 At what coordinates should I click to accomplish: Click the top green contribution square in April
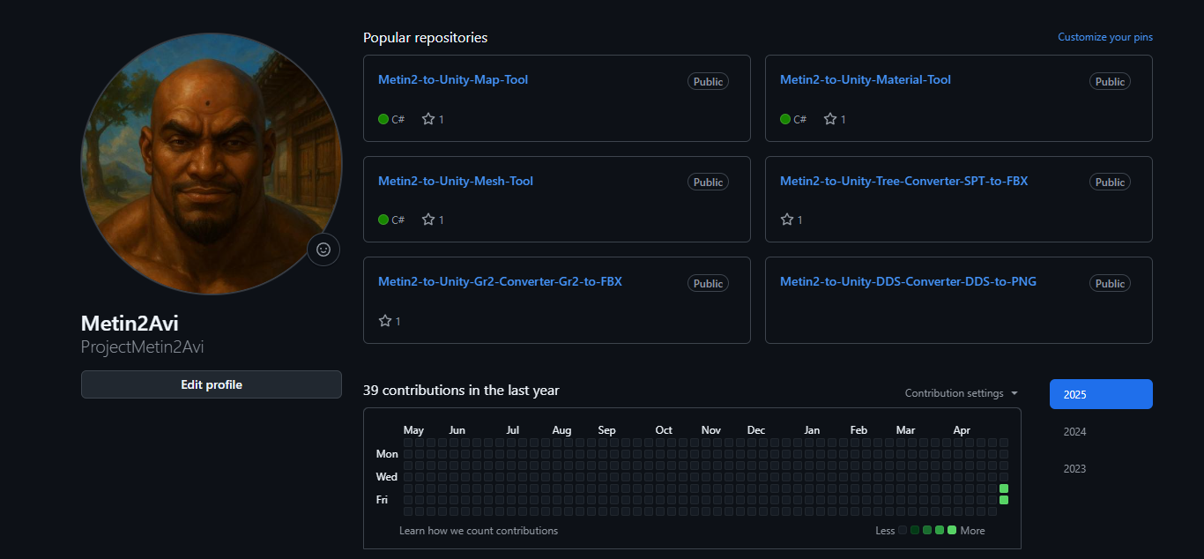point(1003,488)
